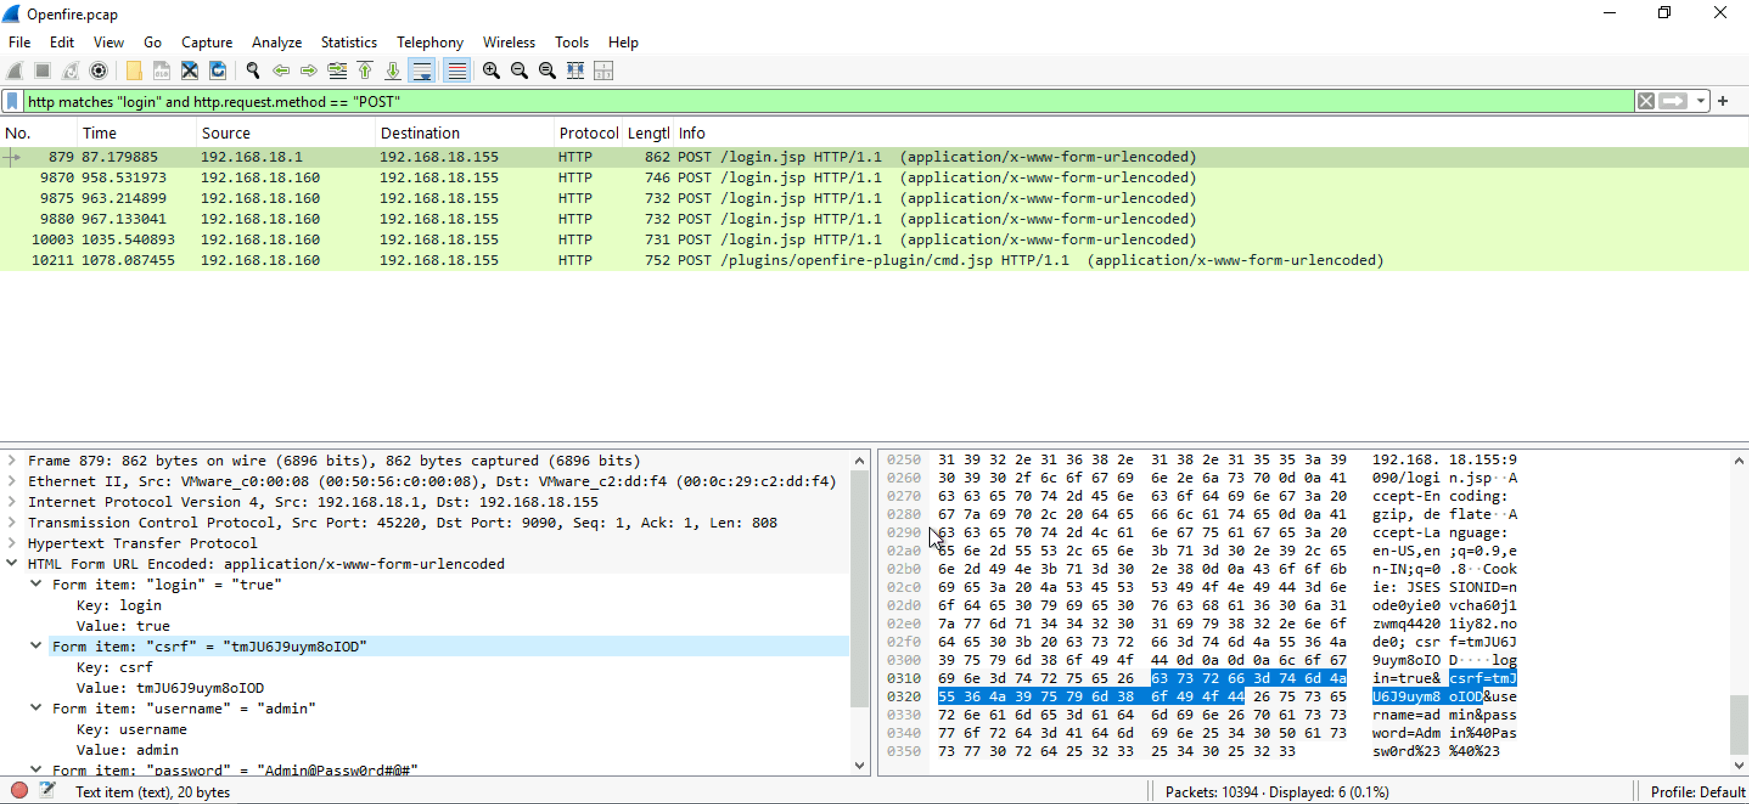The width and height of the screenshot is (1749, 804).
Task: Click the restart capture icon
Action: 70,70
